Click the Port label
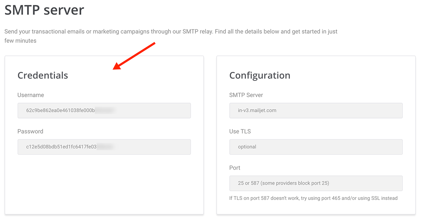 click(235, 168)
